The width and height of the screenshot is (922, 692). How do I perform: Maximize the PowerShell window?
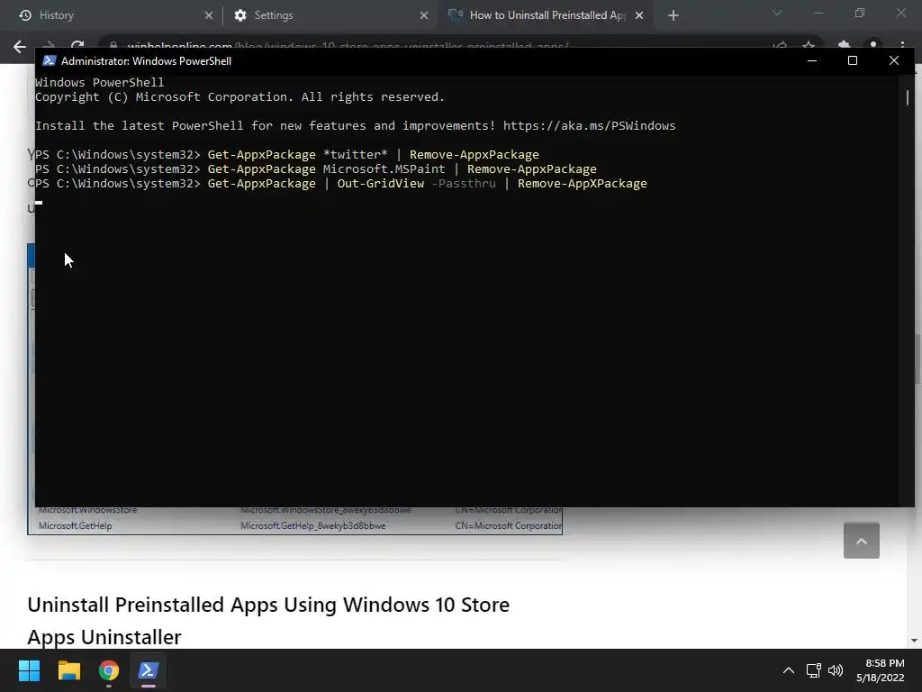point(853,60)
